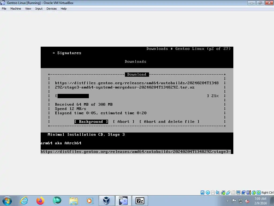Screen dimensions: 274x206
Task: Click the 'Speed 12 MB/s' line
Action: tap(70, 109)
